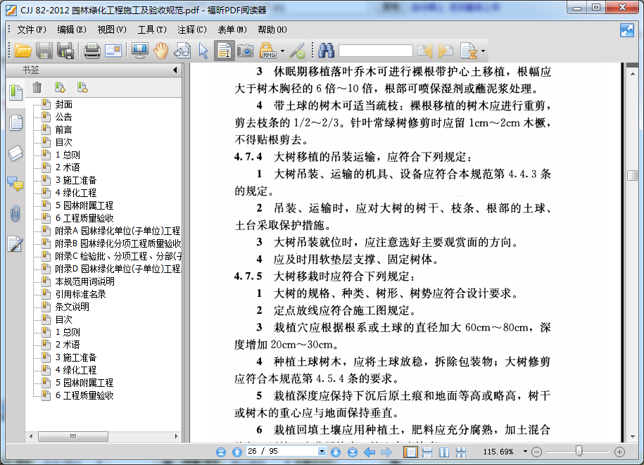Click previous view blue arrow
The height and width of the screenshot is (465, 644).
pos(370,452)
